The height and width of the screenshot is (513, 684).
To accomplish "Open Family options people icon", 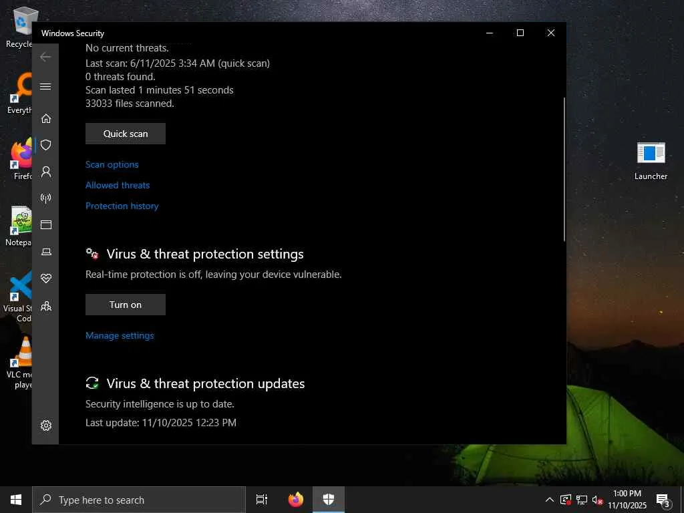I will coord(46,306).
